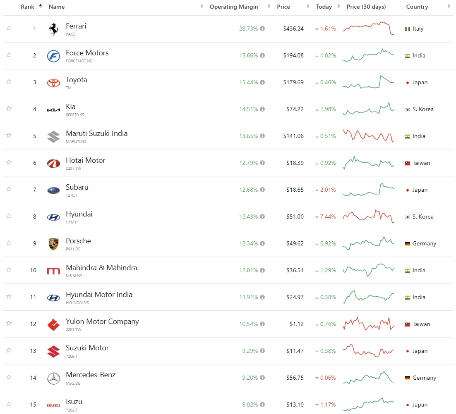Sort by Today change column
456x414 pixels.
(x=324, y=7)
